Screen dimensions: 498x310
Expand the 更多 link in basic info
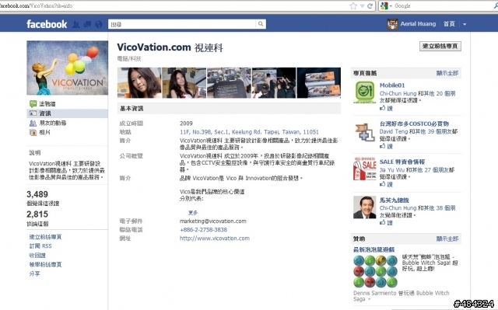pos(193,213)
